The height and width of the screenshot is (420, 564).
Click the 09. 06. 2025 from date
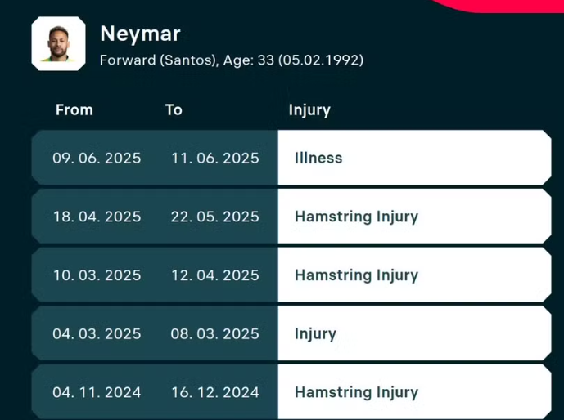click(x=97, y=158)
